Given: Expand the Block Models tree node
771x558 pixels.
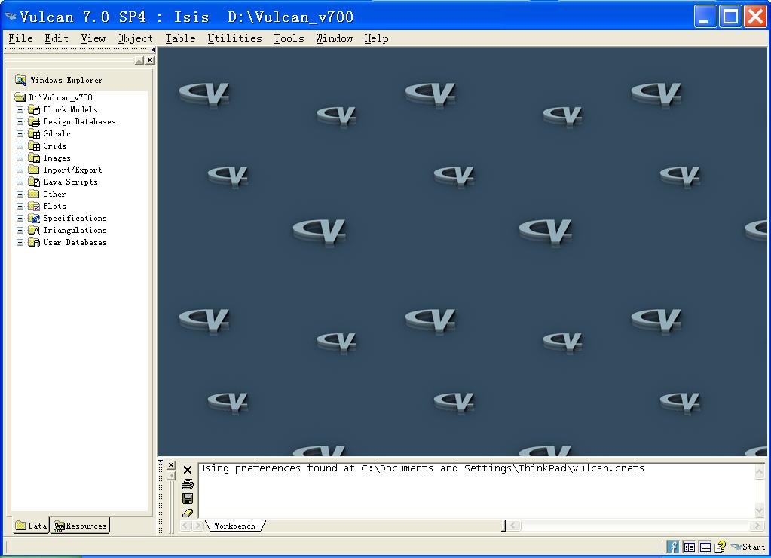Looking at the screenshot, I should pos(20,110).
